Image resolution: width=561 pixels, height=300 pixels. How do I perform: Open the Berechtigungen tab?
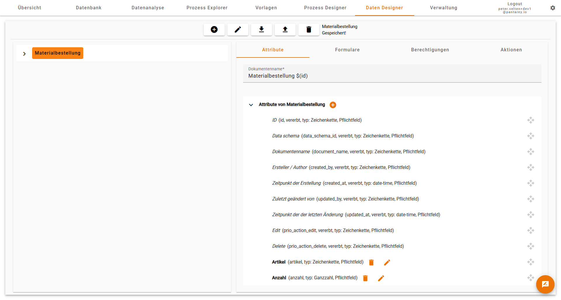click(430, 50)
